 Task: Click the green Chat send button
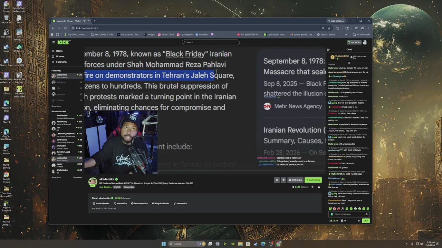366,221
